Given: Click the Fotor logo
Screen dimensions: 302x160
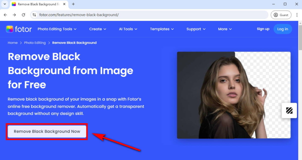Looking at the screenshot, I should pyautogui.click(x=19, y=29).
